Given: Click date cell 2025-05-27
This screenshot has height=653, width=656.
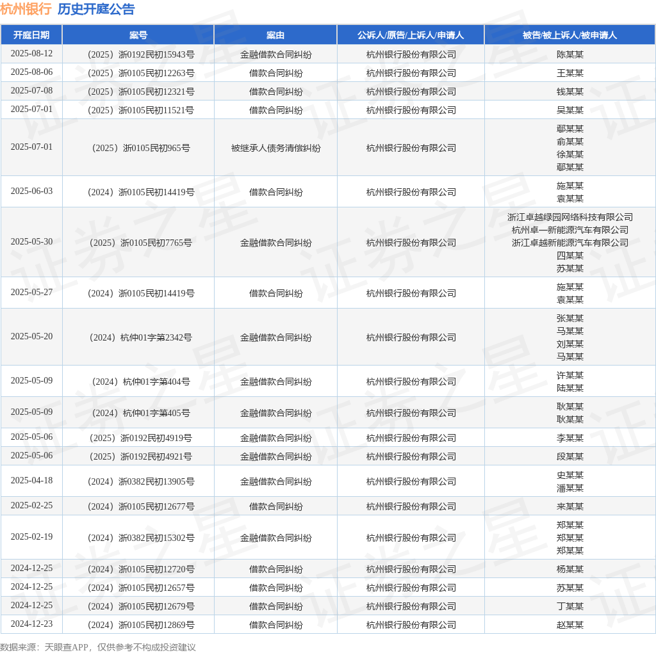Looking at the screenshot, I should click(31, 292).
